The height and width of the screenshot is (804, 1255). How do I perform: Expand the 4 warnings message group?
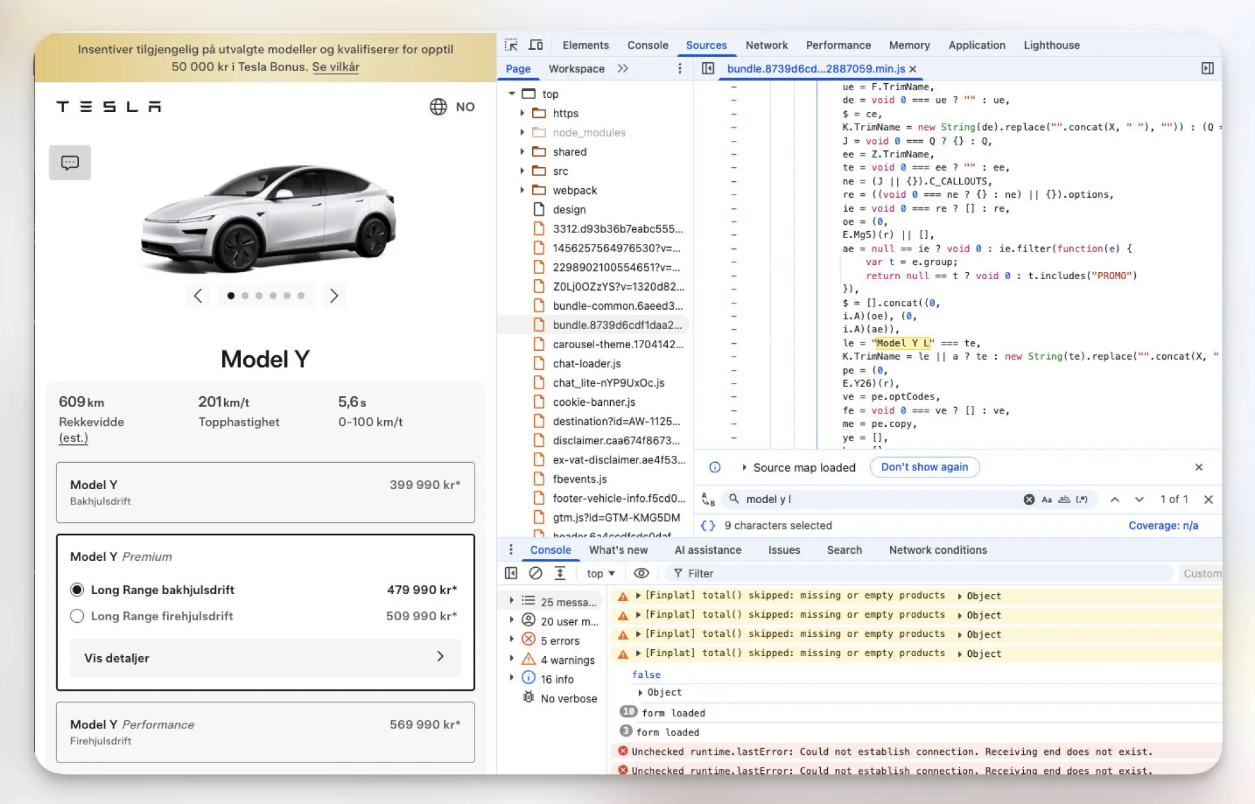click(x=512, y=659)
